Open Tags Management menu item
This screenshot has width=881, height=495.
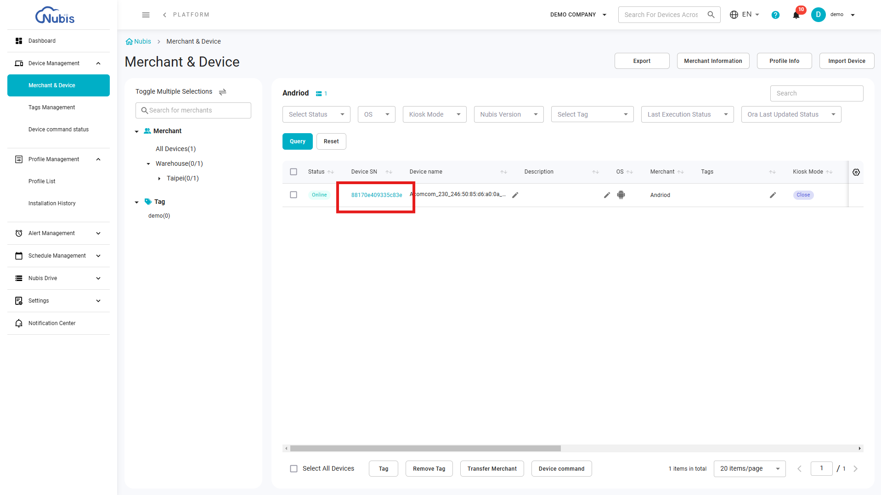tap(58, 107)
